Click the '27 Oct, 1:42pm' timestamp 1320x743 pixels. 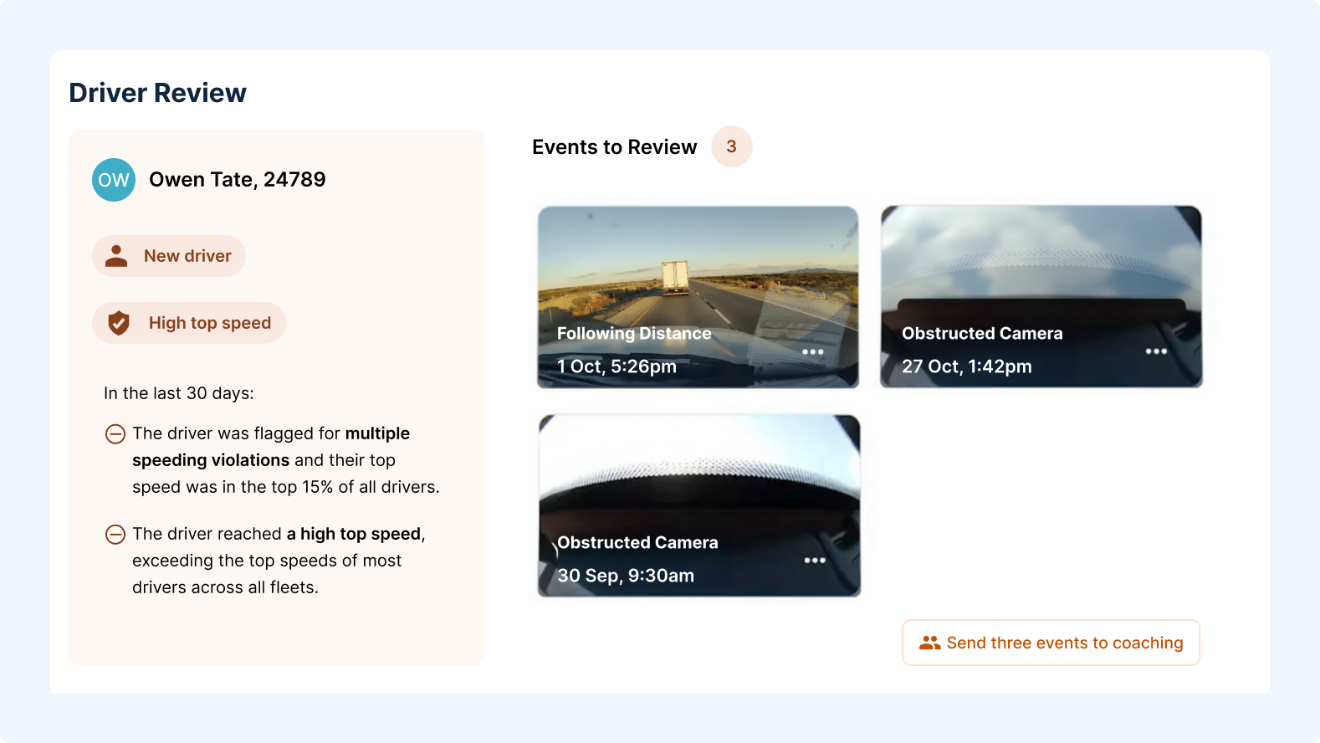tap(966, 366)
